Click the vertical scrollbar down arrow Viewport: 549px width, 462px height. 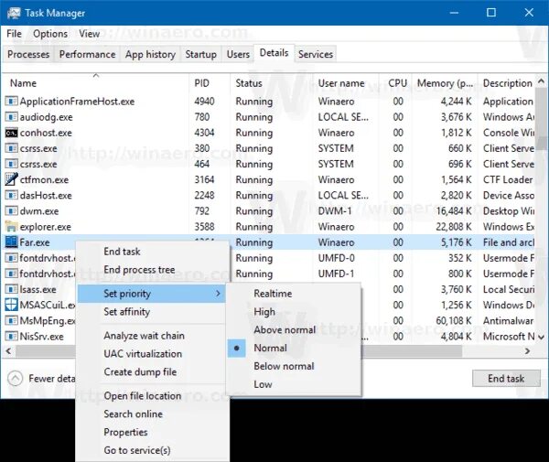(x=542, y=337)
